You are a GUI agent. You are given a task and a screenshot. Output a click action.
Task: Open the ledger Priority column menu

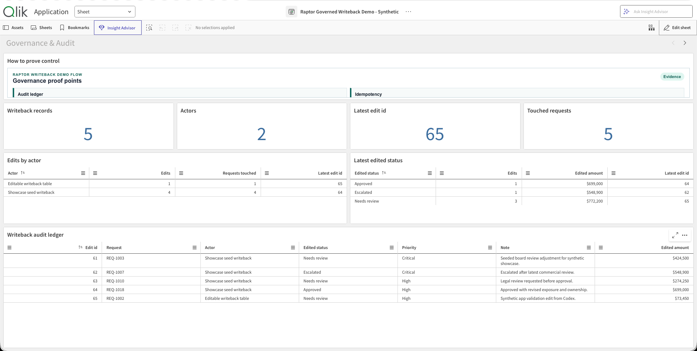point(490,248)
